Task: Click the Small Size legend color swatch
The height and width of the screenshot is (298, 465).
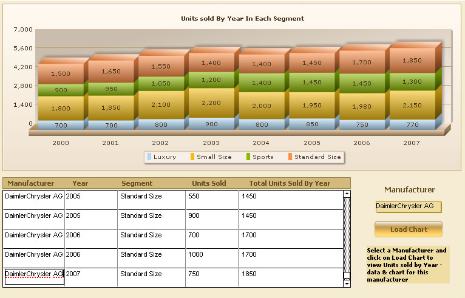Action: pos(192,157)
